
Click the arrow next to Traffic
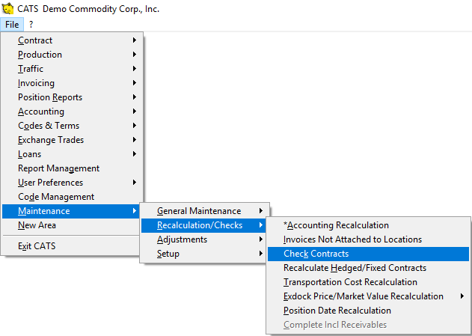tap(135, 69)
